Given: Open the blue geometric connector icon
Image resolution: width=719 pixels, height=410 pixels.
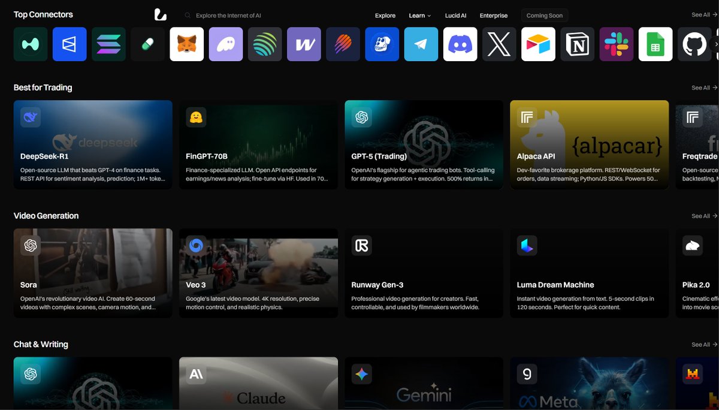Looking at the screenshot, I should coord(70,44).
